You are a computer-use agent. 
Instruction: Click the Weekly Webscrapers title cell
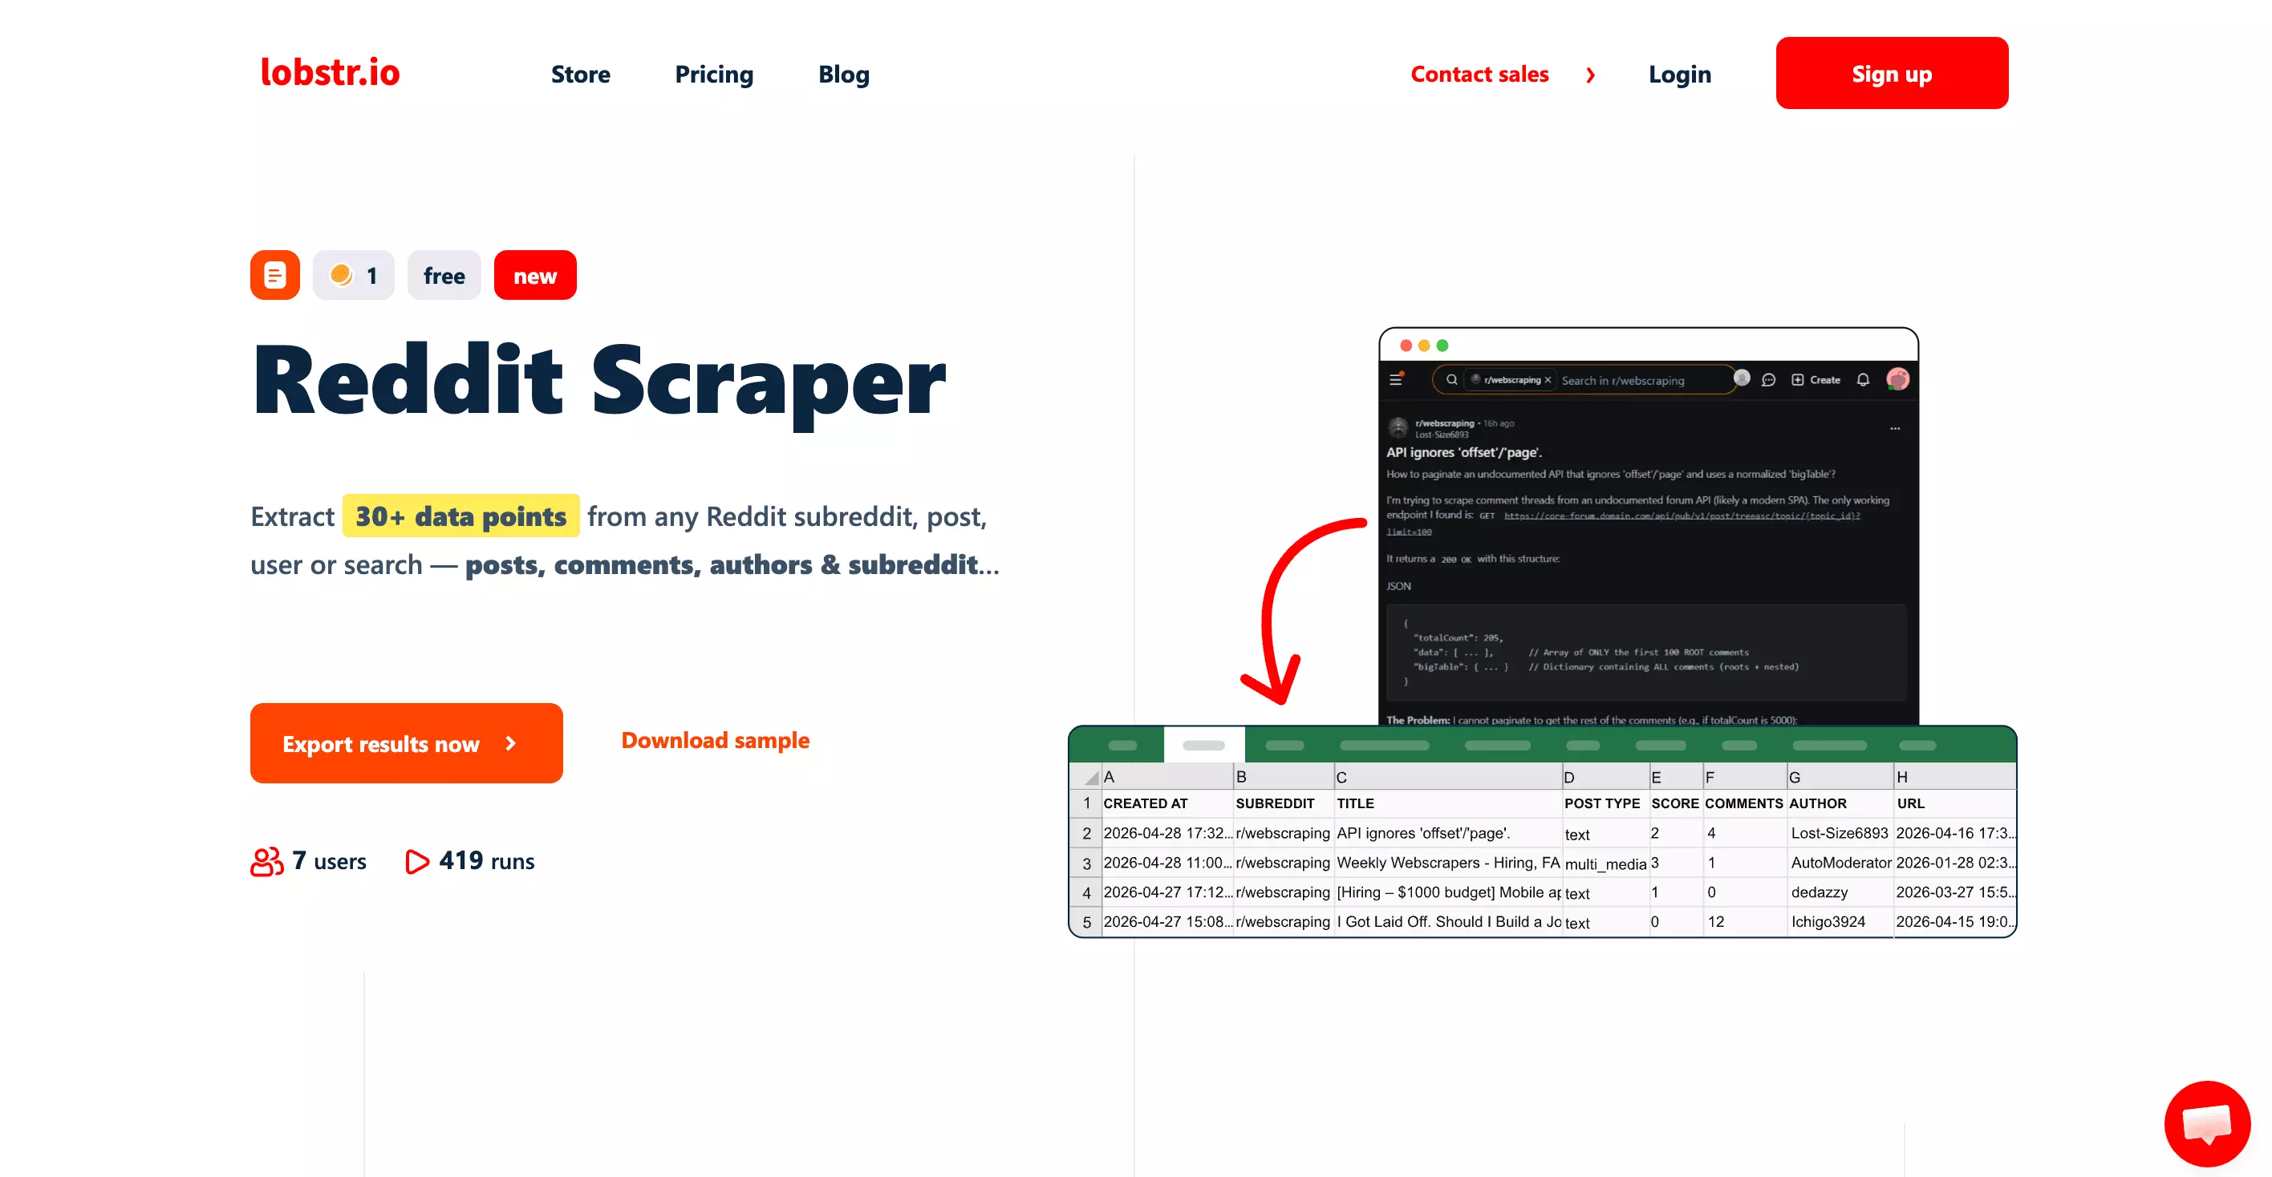coord(1447,862)
